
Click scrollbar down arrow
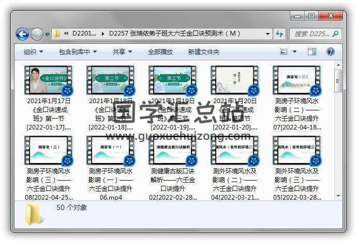click(x=338, y=196)
